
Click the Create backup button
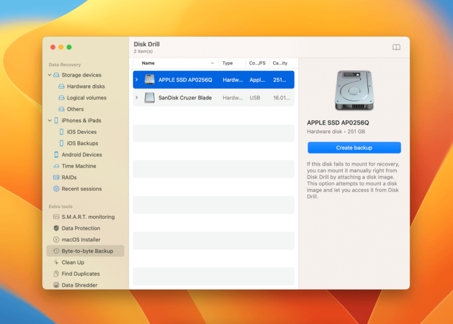pos(354,148)
